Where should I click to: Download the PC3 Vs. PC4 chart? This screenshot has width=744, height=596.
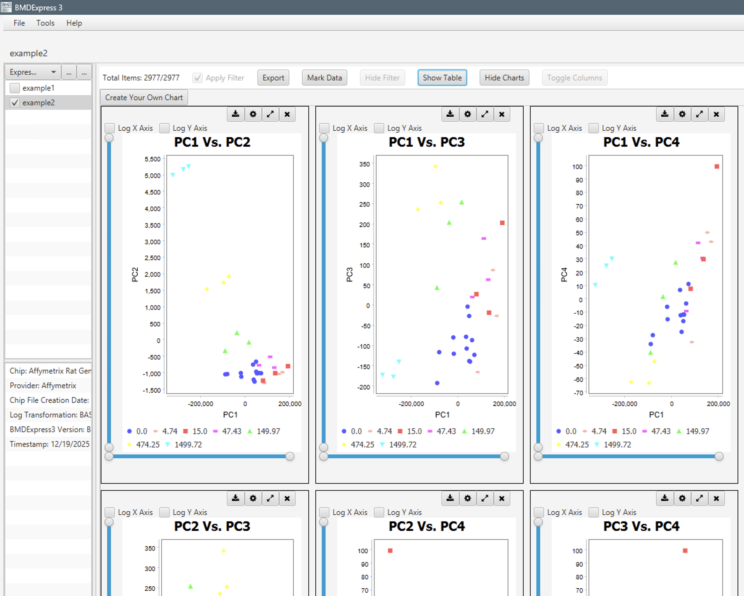pos(665,498)
